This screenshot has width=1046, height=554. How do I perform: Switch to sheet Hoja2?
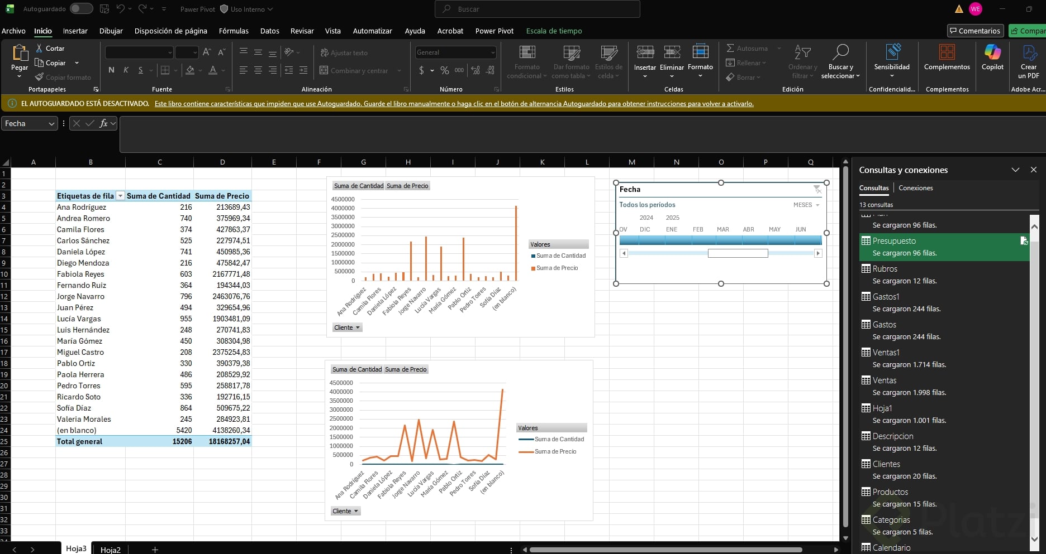tap(110, 550)
